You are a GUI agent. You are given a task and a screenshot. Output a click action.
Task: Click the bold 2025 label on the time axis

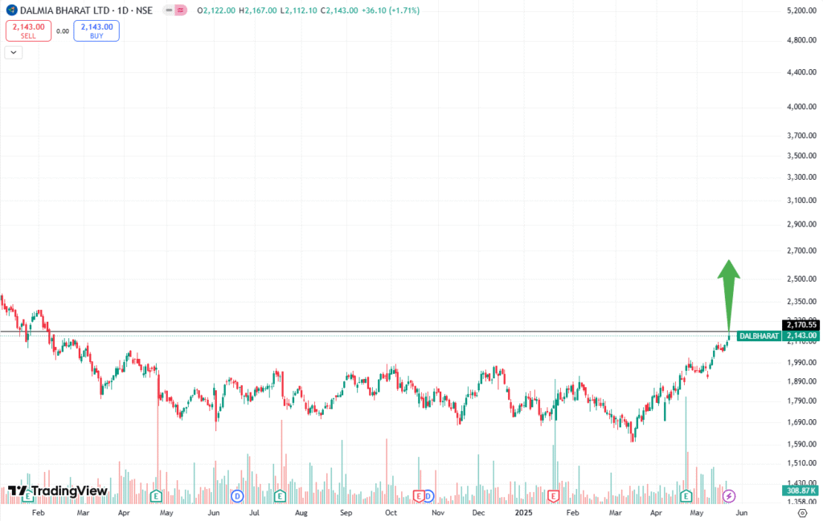pos(523,513)
